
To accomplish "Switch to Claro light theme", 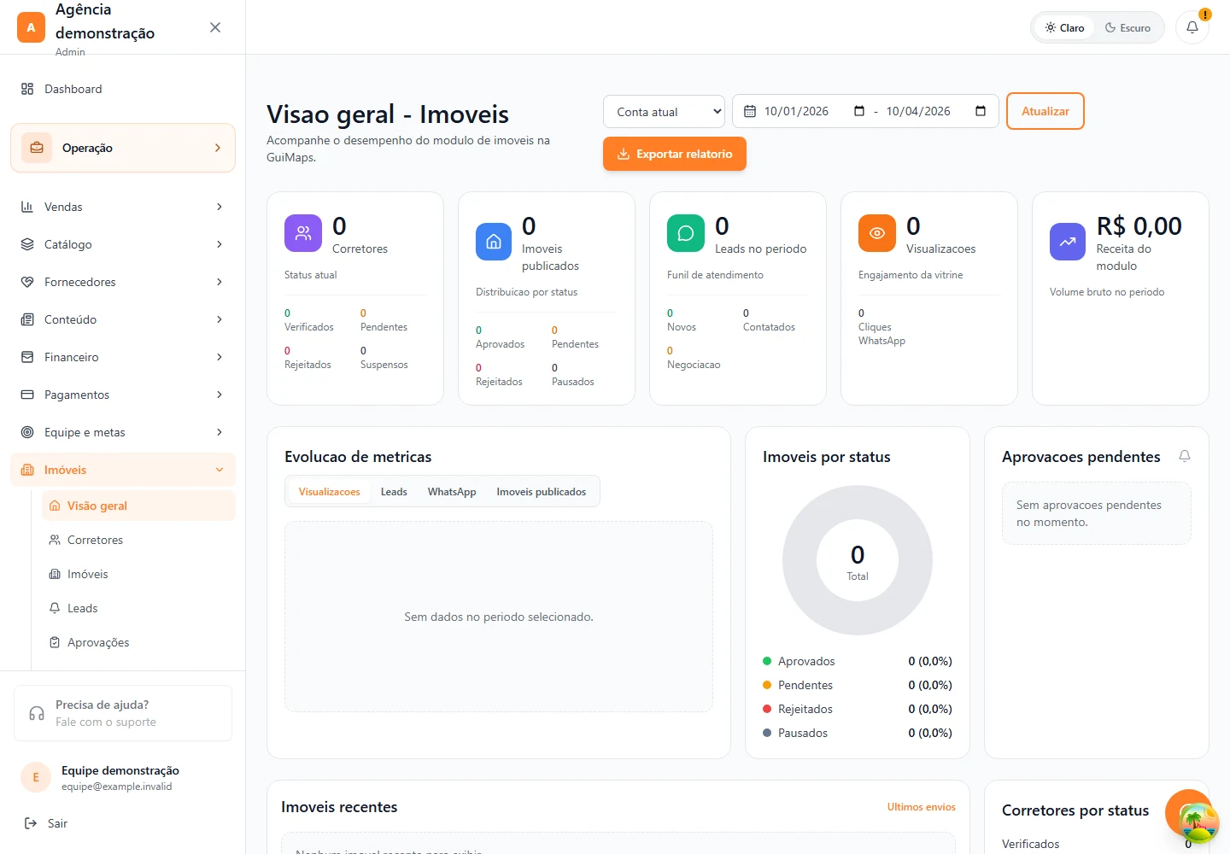I will click(x=1064, y=27).
